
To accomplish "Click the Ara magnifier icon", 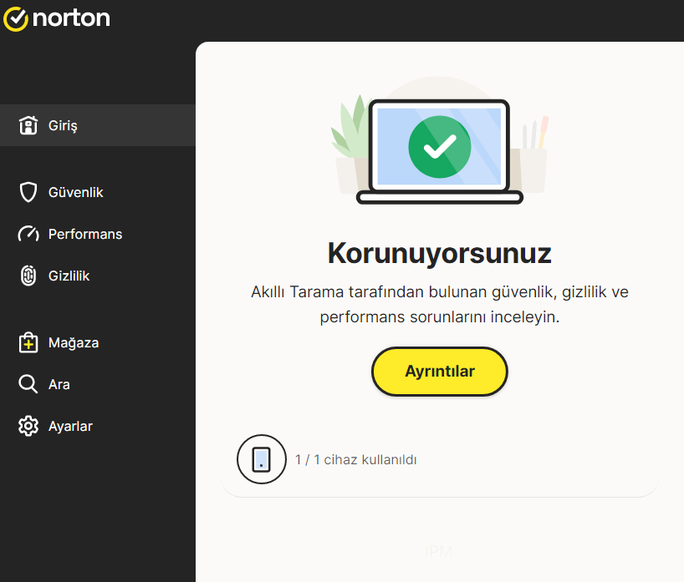I will [28, 384].
